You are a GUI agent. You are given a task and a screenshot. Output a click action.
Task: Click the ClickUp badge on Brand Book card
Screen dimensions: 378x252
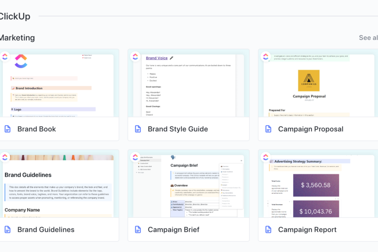point(5,56)
